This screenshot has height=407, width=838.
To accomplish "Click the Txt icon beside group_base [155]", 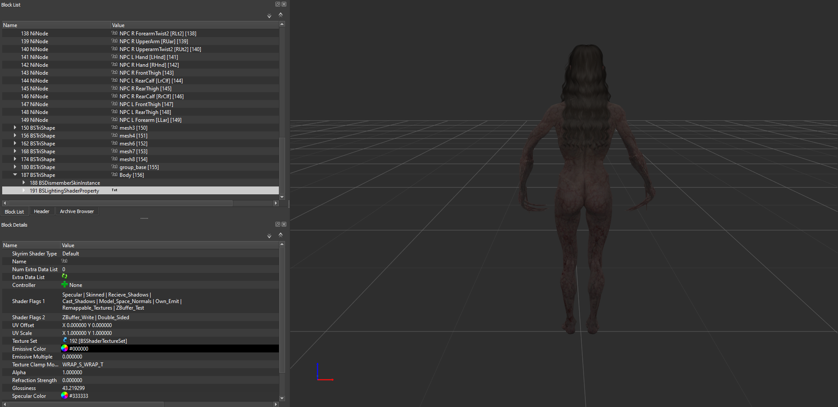I will 114,167.
